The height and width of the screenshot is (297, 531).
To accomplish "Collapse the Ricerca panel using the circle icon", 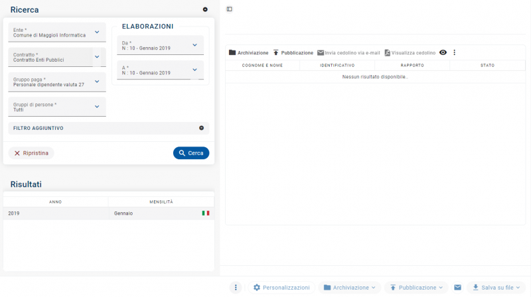I will pyautogui.click(x=205, y=9).
